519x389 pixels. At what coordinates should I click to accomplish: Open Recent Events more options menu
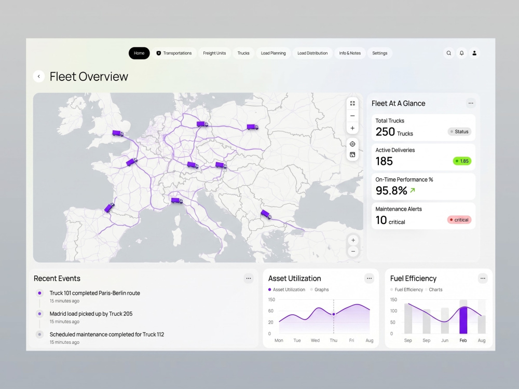(x=249, y=279)
